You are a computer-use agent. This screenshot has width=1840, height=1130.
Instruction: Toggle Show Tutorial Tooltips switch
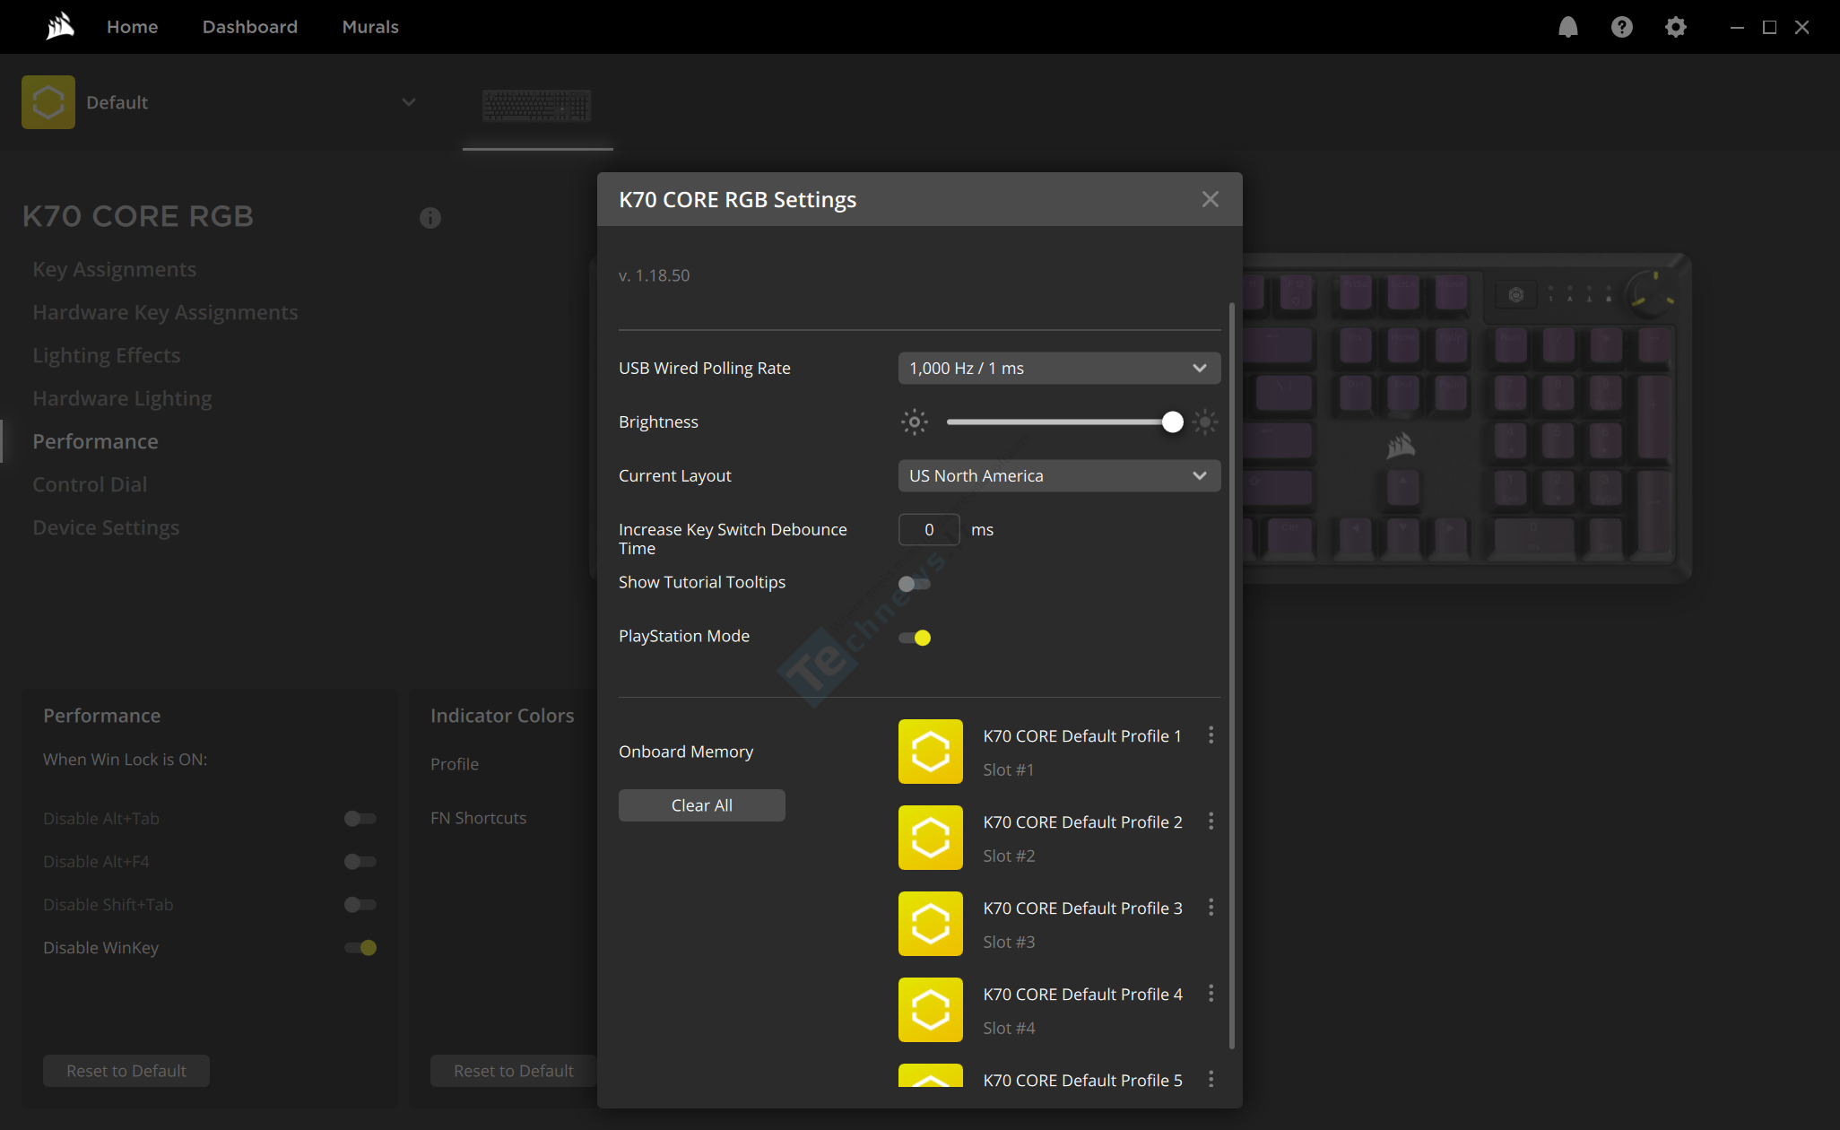click(915, 584)
